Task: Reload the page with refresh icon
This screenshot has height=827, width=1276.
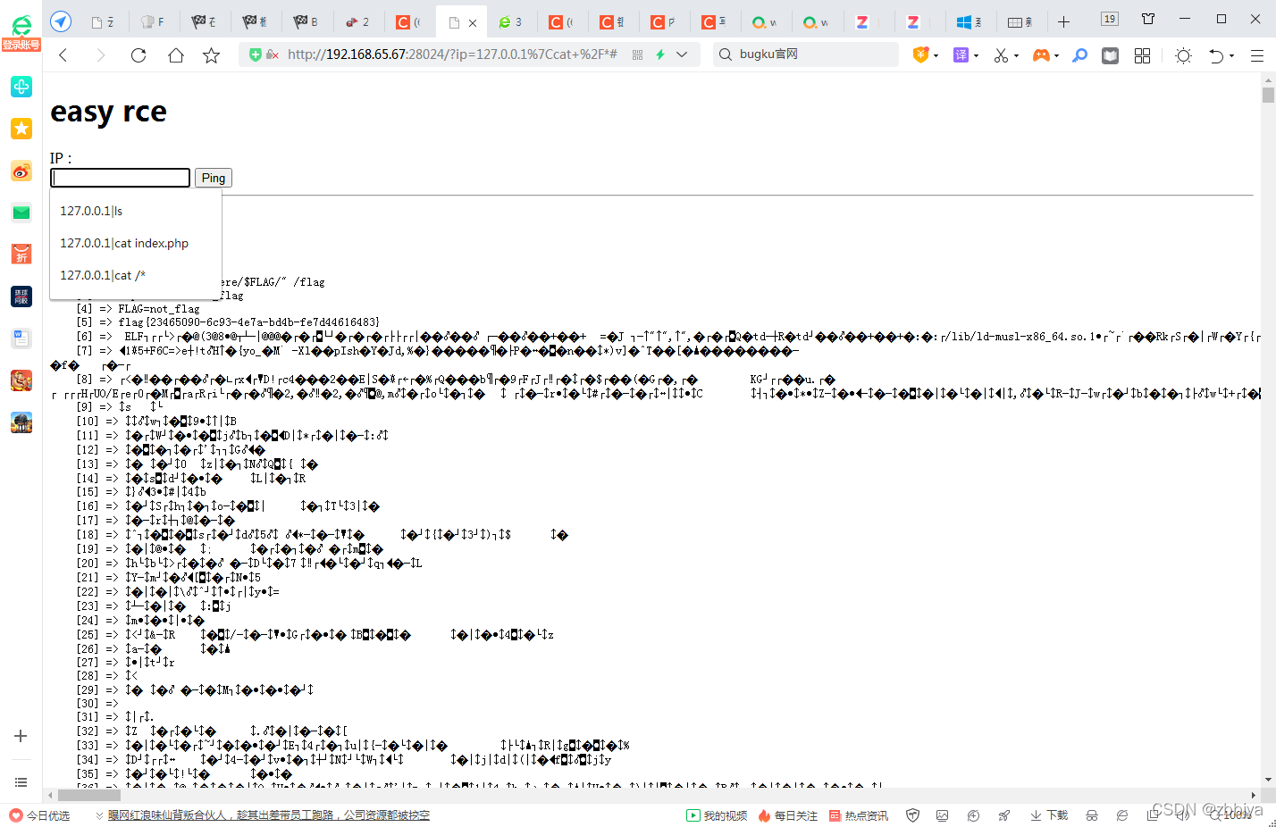Action: pos(138,55)
